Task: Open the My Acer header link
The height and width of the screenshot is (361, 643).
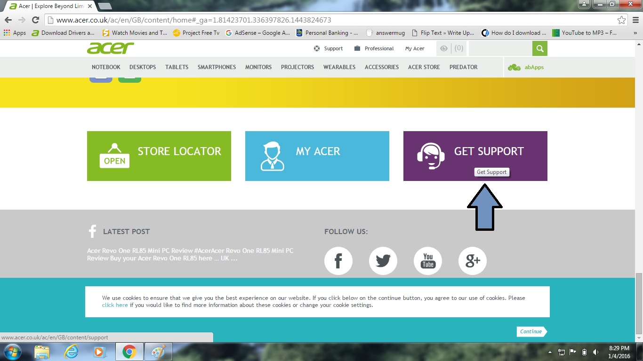Action: [x=415, y=48]
